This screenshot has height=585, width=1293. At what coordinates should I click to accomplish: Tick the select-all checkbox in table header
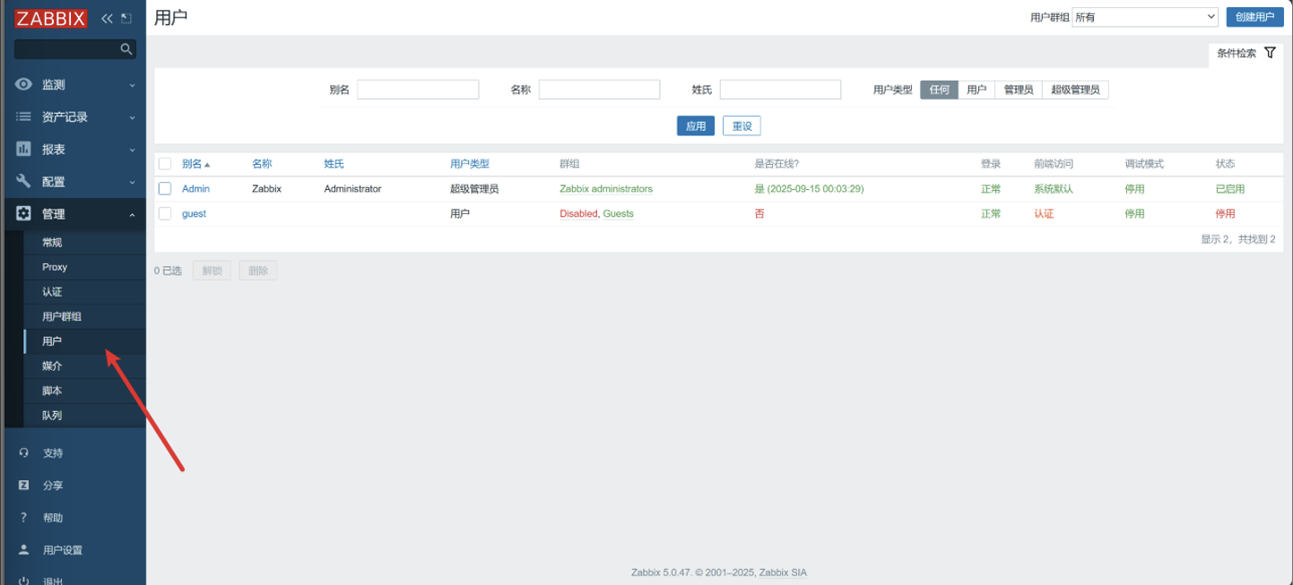165,164
